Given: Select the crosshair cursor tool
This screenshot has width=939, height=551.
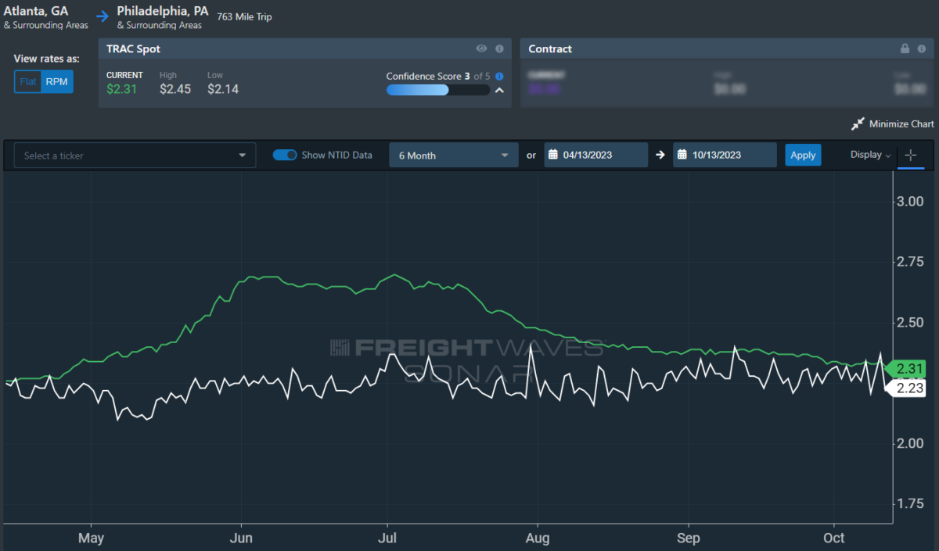Looking at the screenshot, I should click(911, 156).
